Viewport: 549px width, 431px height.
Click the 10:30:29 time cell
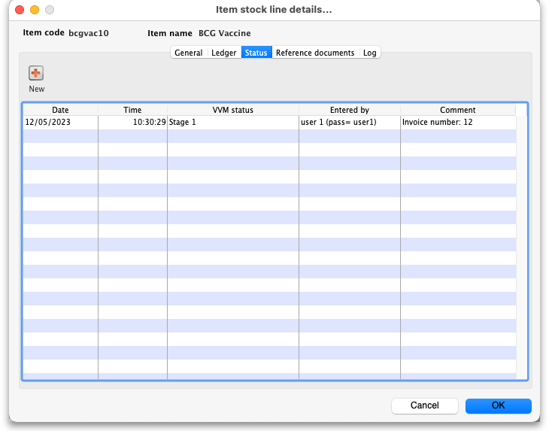pos(150,122)
